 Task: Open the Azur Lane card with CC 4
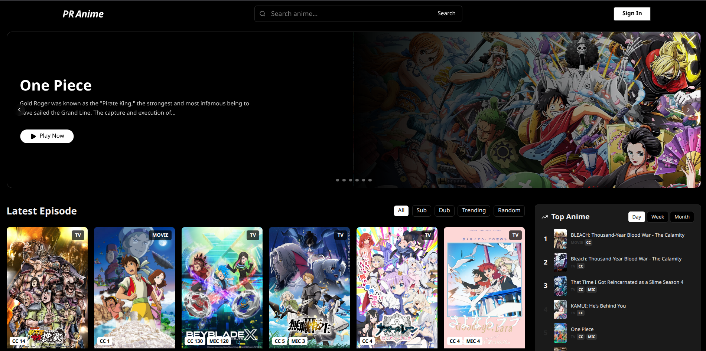click(x=397, y=288)
